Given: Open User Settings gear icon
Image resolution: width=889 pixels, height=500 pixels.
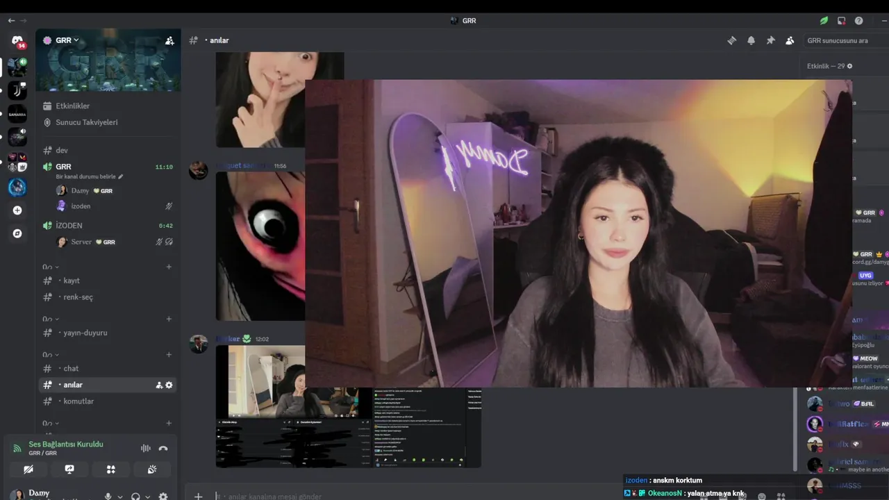Looking at the screenshot, I should [163, 497].
